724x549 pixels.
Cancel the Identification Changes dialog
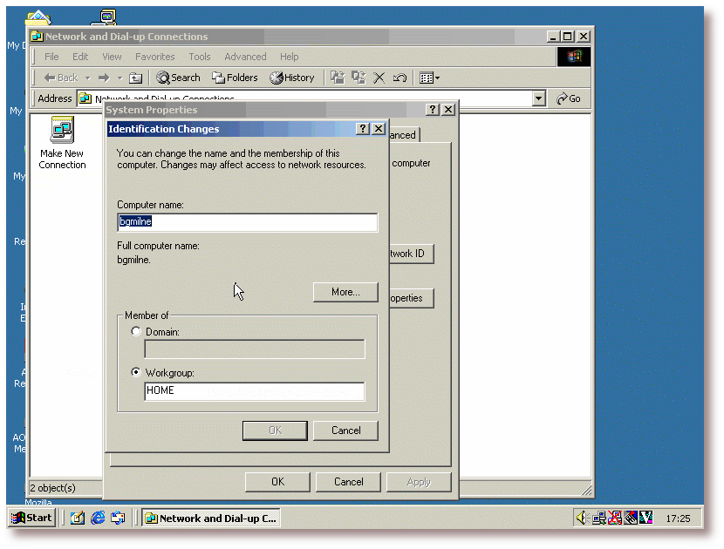tap(345, 430)
